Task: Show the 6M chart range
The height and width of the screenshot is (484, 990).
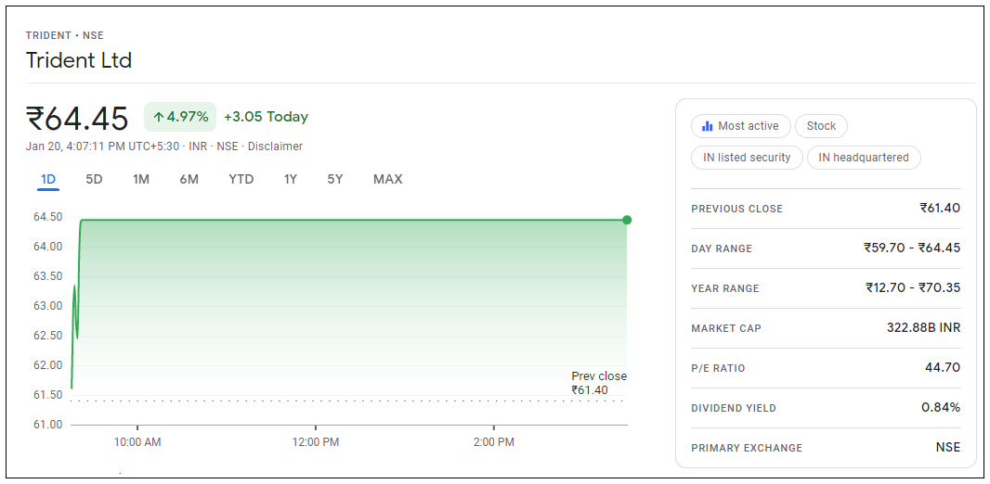Action: click(189, 179)
